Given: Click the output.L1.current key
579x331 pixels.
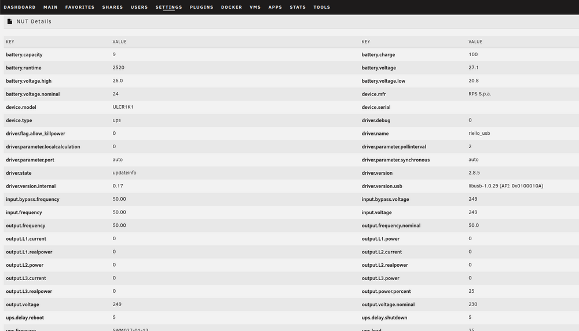Looking at the screenshot, I should pyautogui.click(x=26, y=239).
